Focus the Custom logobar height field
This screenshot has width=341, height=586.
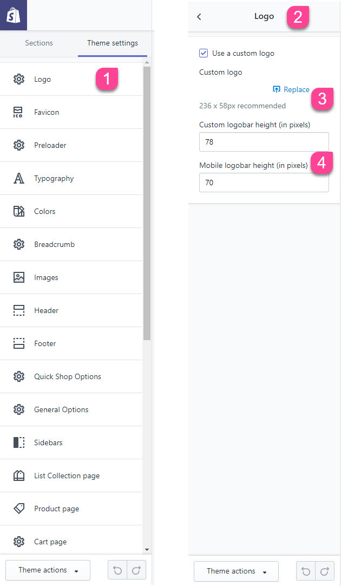[264, 142]
